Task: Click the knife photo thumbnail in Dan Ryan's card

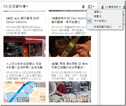Action: [x=70, y=46]
